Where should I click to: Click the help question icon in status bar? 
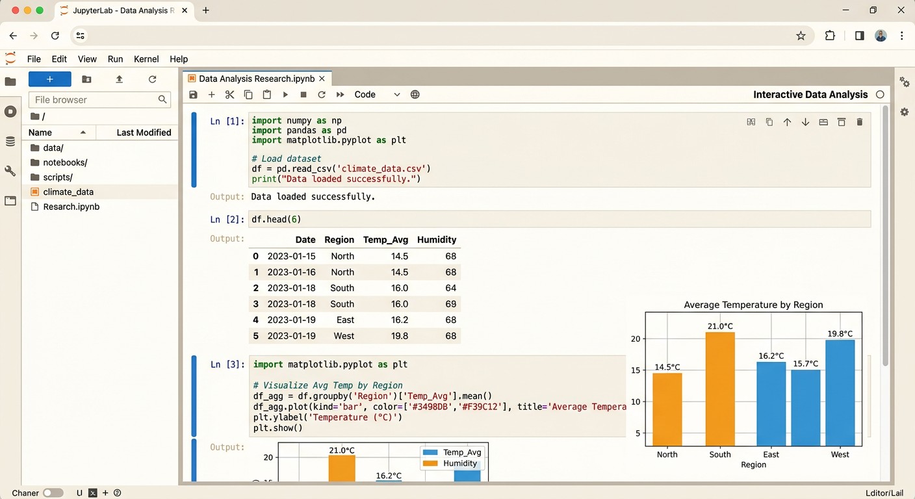coord(118,493)
